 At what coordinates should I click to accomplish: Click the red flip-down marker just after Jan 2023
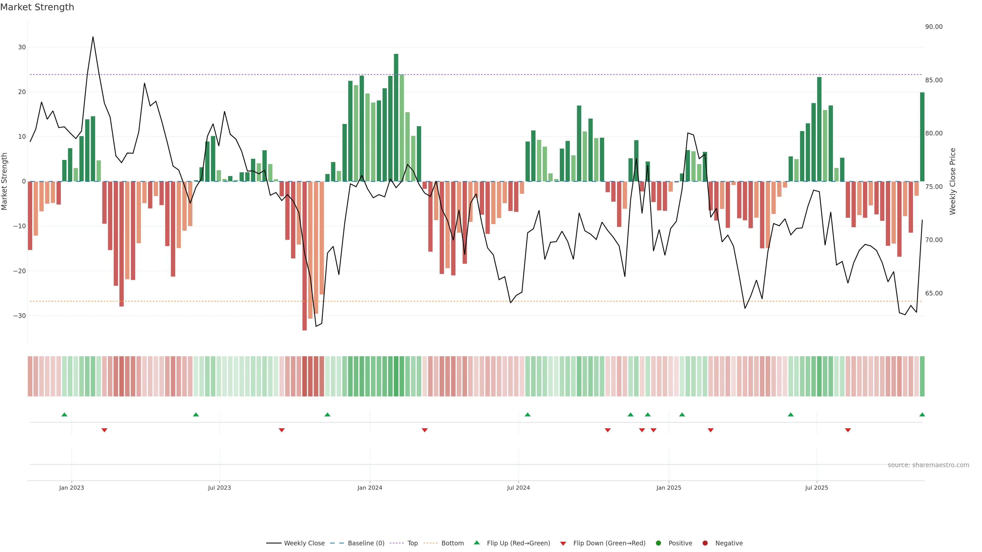104,430
